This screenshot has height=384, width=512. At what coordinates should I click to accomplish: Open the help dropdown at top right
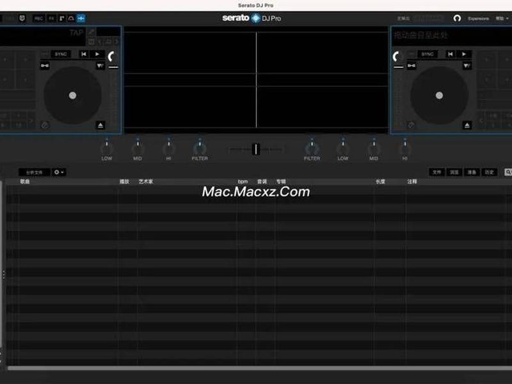tap(502, 19)
